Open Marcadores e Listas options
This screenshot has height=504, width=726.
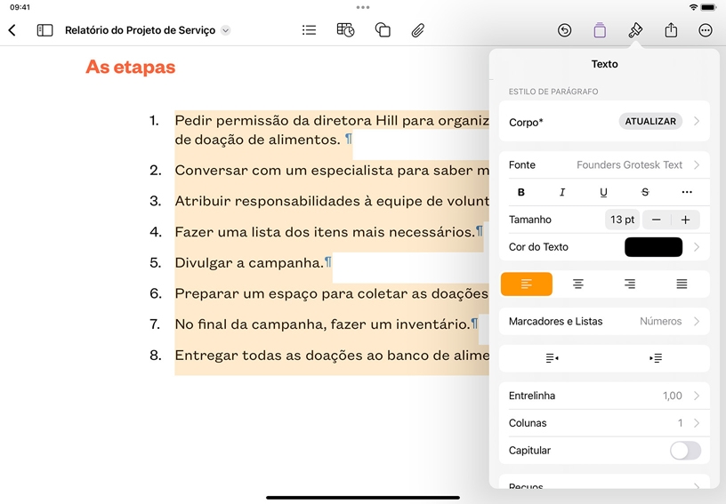point(604,322)
